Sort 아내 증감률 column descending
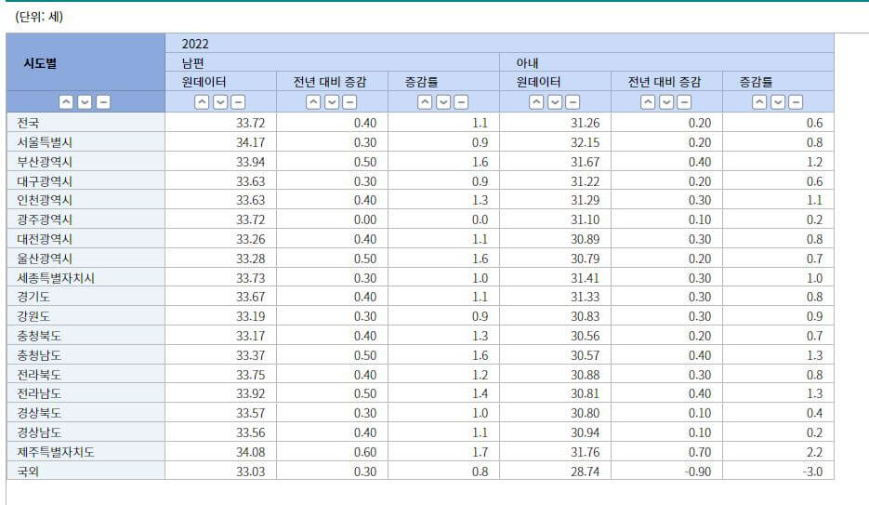 [778, 102]
